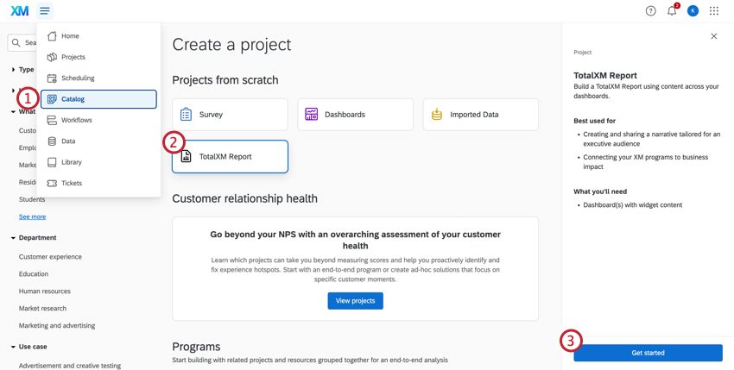734x370 pixels.
Task: Click the XM logo
Action: tap(19, 11)
